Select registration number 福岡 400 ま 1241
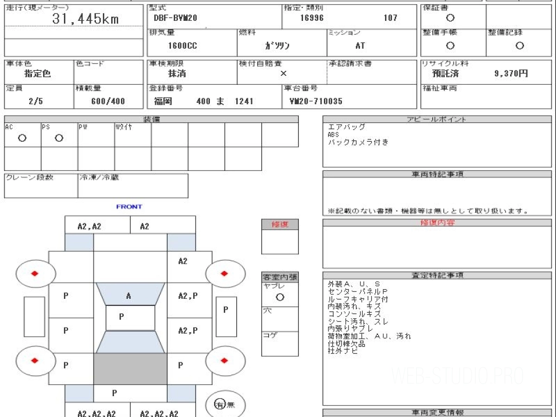 pos(203,101)
